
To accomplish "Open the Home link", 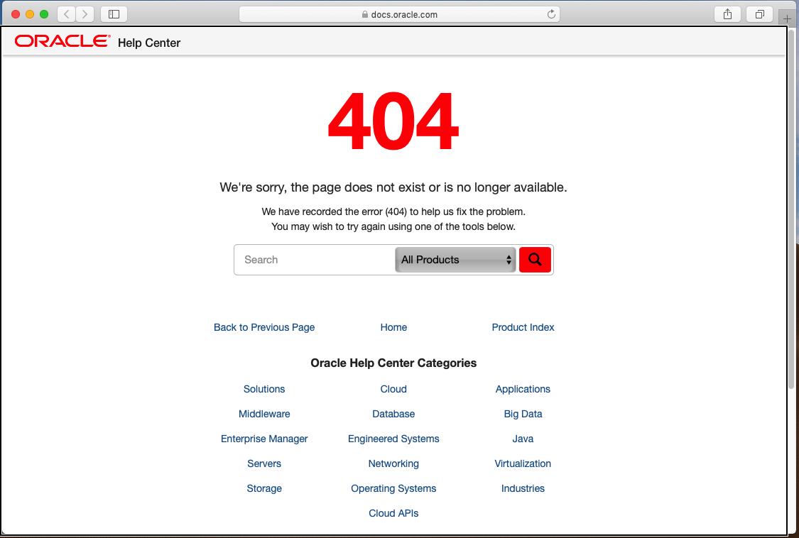I will click(x=393, y=327).
